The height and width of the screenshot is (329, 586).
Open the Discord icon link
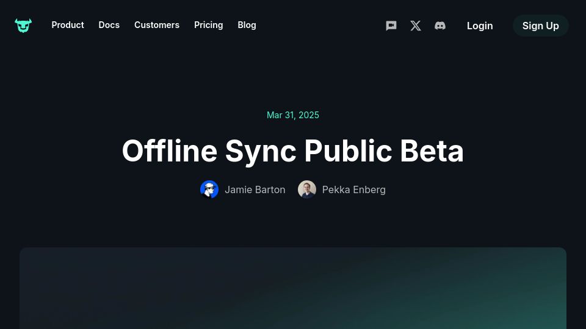pyautogui.click(x=440, y=26)
